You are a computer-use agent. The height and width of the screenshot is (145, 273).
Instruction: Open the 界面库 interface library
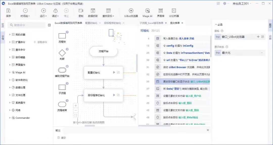[x=161, y=12]
